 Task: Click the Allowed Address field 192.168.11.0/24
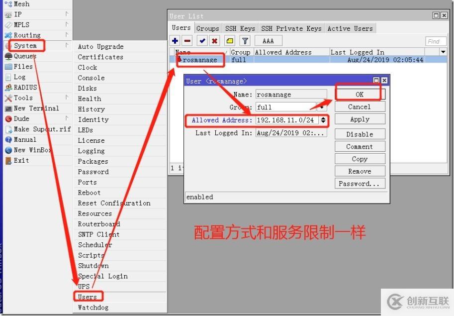(x=287, y=120)
